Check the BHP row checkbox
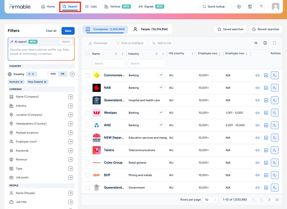The width and height of the screenshot is (287, 209). 87,175
